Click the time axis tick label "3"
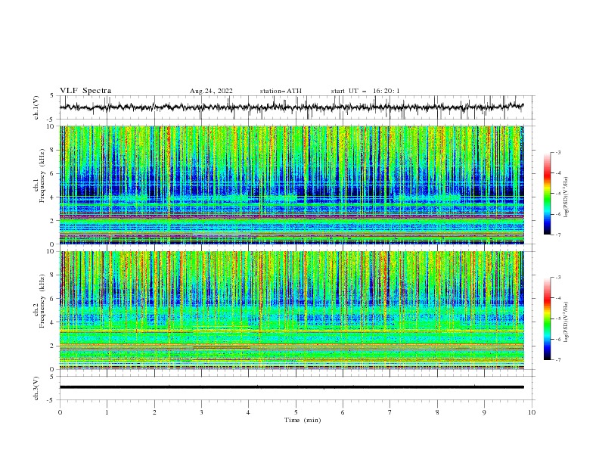 click(x=201, y=412)
